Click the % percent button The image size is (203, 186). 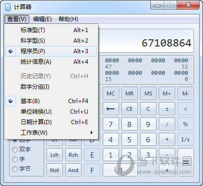click(x=186, y=124)
